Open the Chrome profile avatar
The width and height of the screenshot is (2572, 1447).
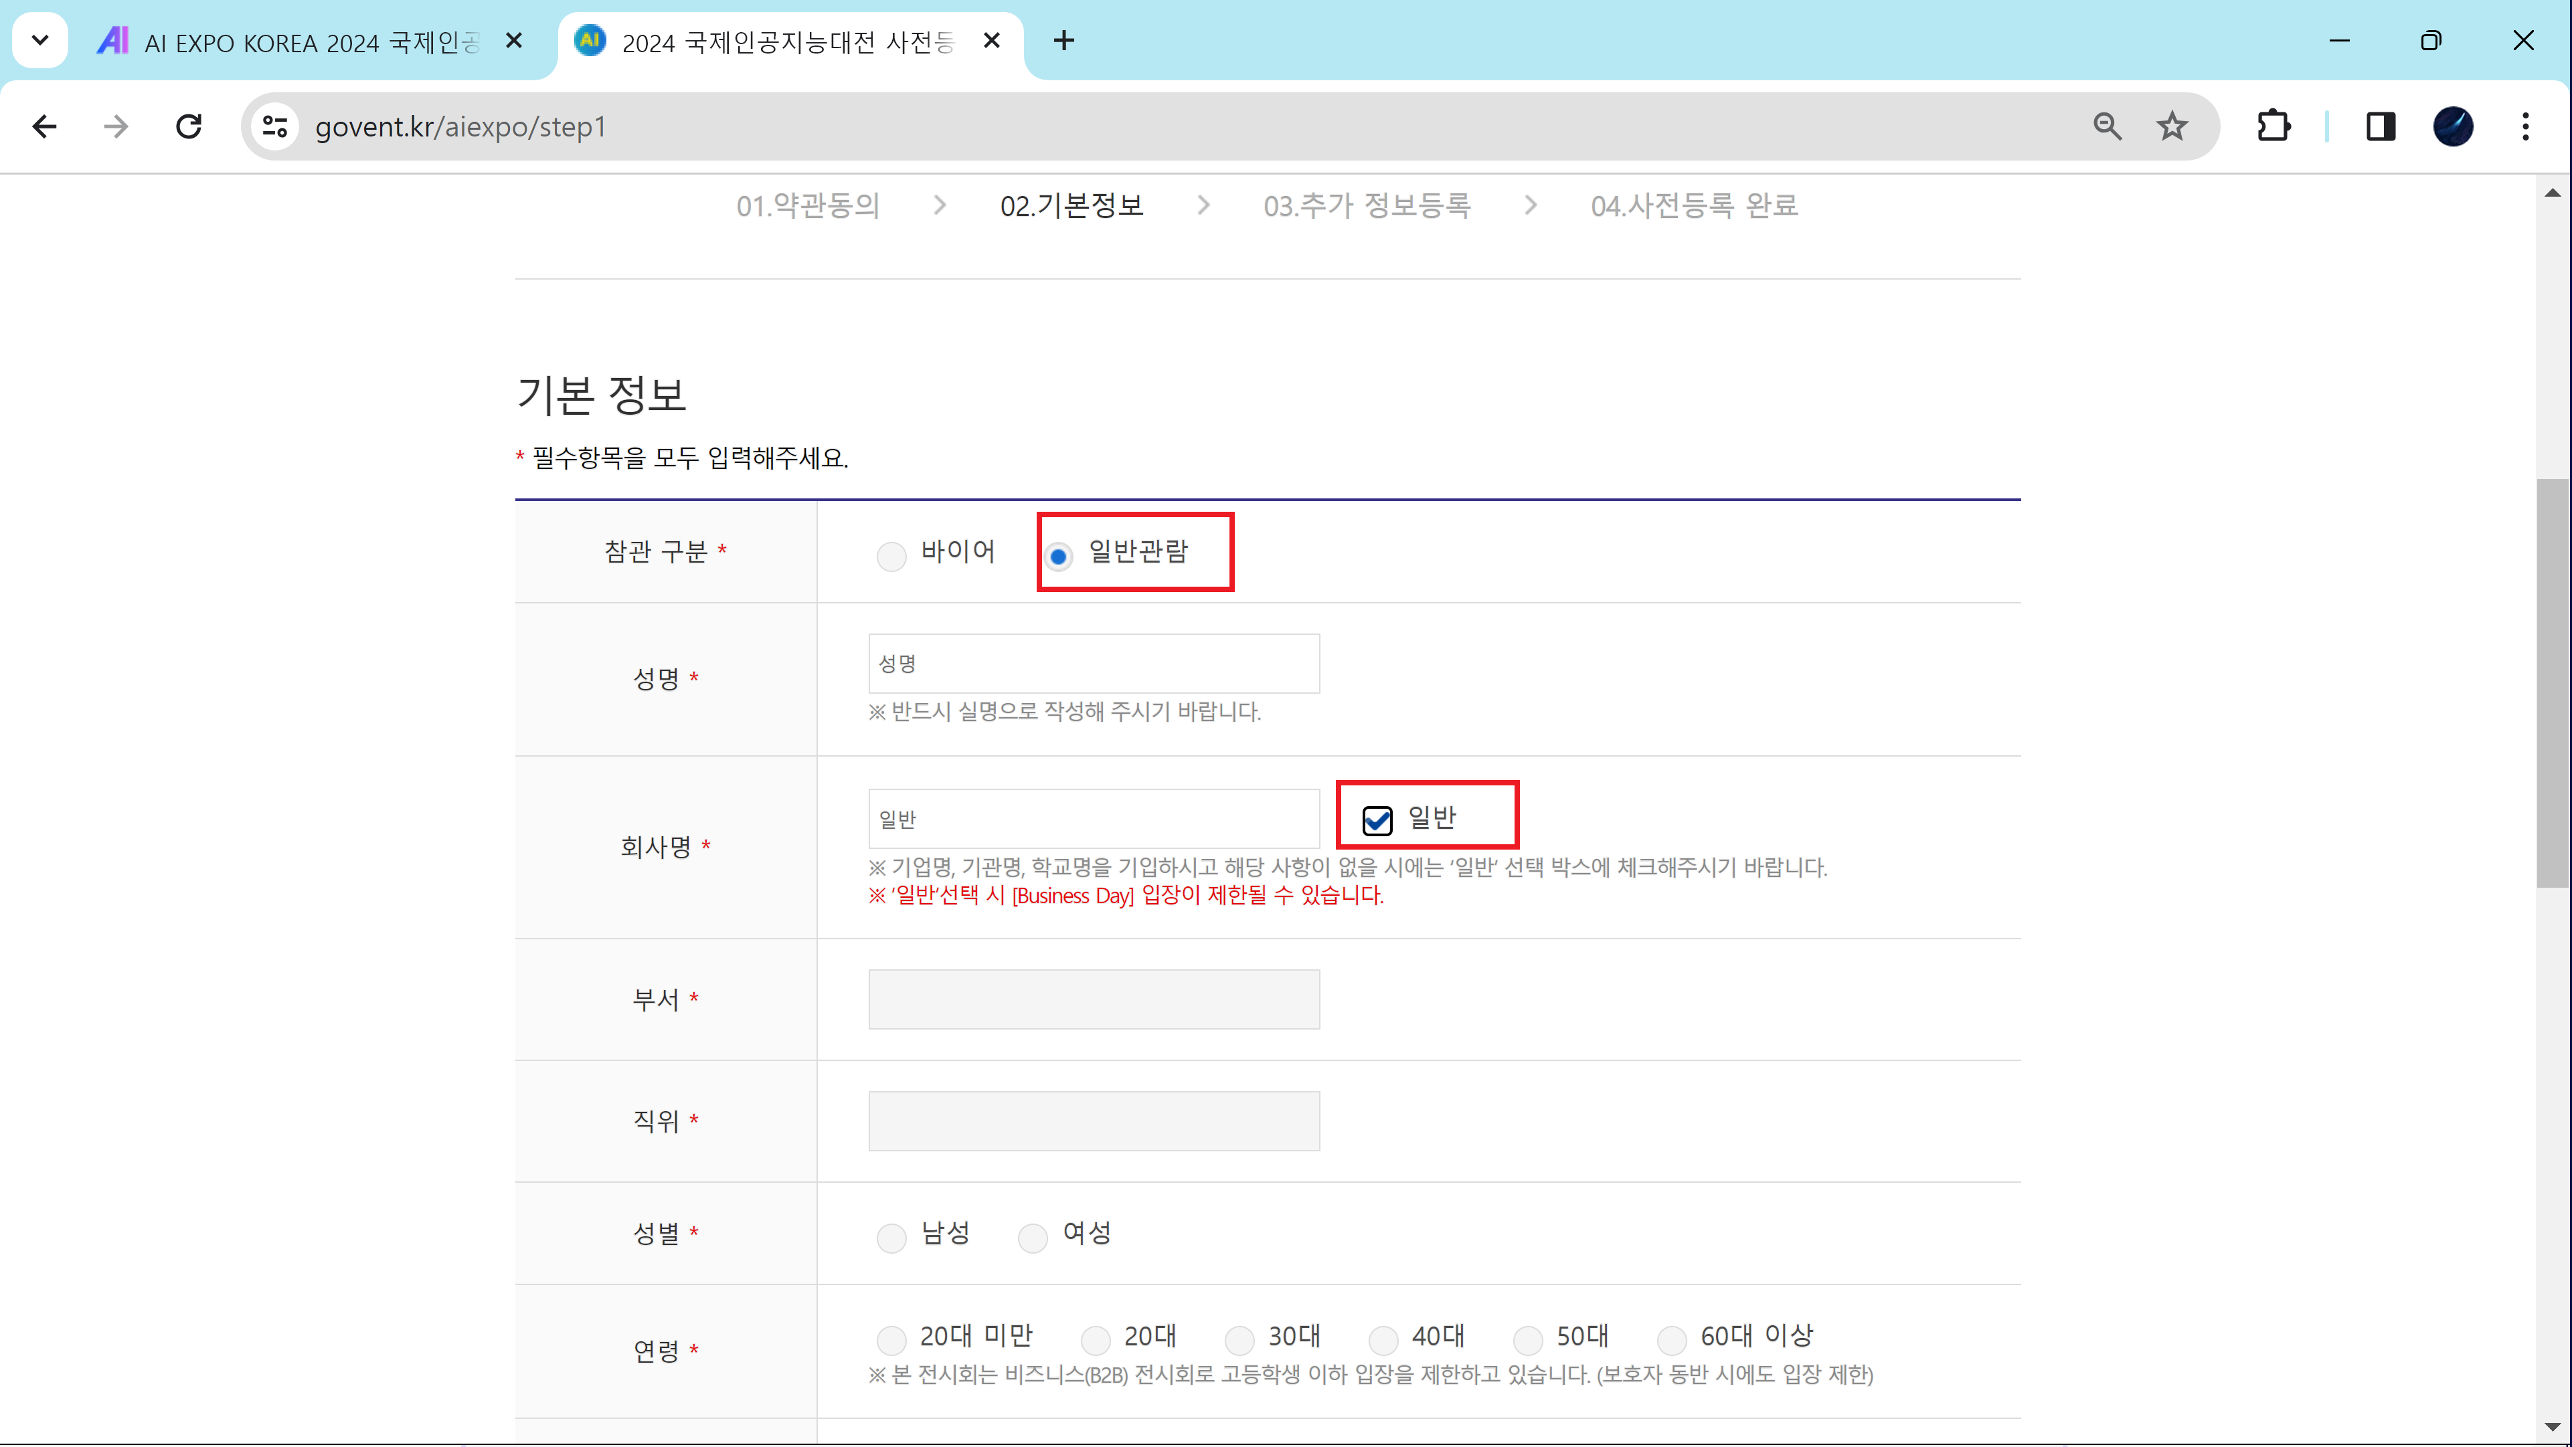2452,126
